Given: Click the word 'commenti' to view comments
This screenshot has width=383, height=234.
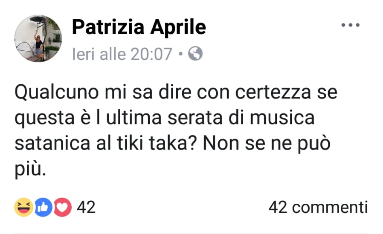Looking at the screenshot, I should pos(330,208).
